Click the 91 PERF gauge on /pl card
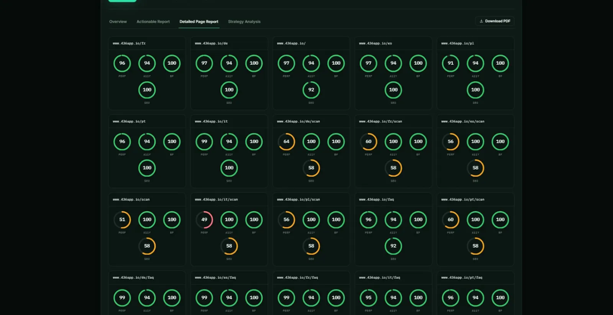The height and width of the screenshot is (315, 613). [451, 63]
